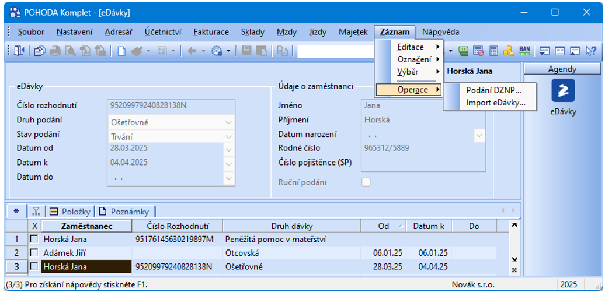Switch to the Poznámky tab
The height and width of the screenshot is (292, 605).
click(126, 212)
